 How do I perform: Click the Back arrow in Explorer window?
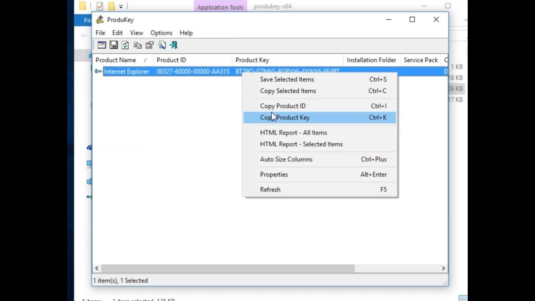pos(84,36)
